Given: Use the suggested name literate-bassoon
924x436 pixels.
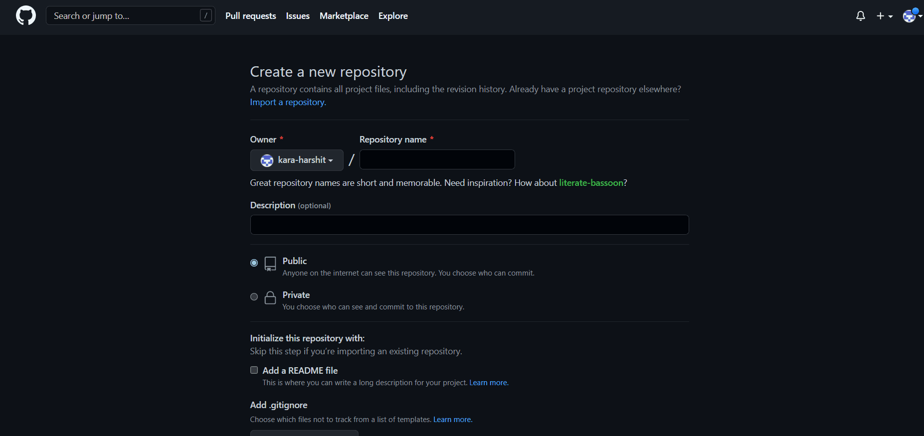Looking at the screenshot, I should pyautogui.click(x=591, y=183).
